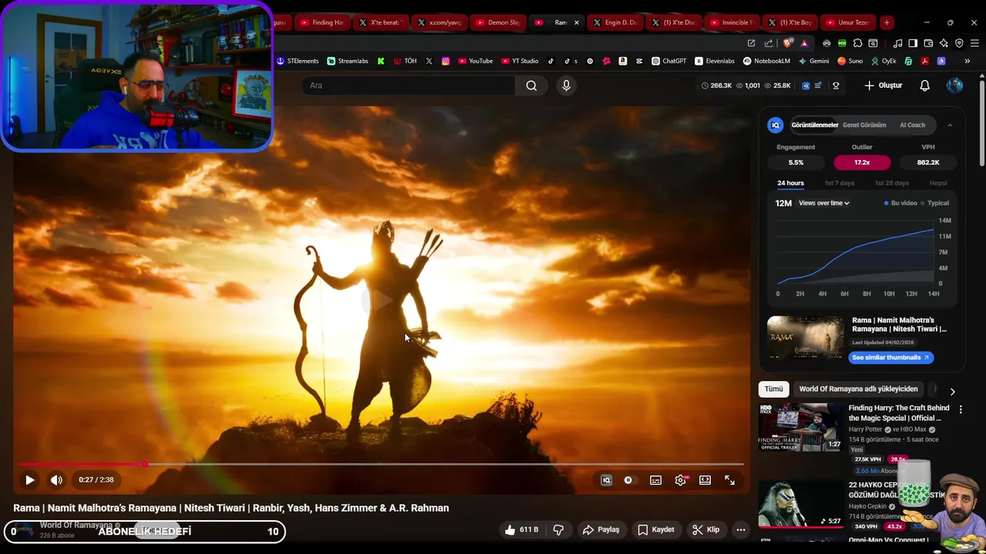986x554 pixels.
Task: Select the 1st 28 days range tab
Action: (892, 183)
